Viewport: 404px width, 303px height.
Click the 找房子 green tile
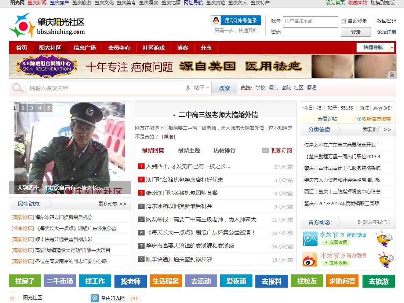pos(25,281)
